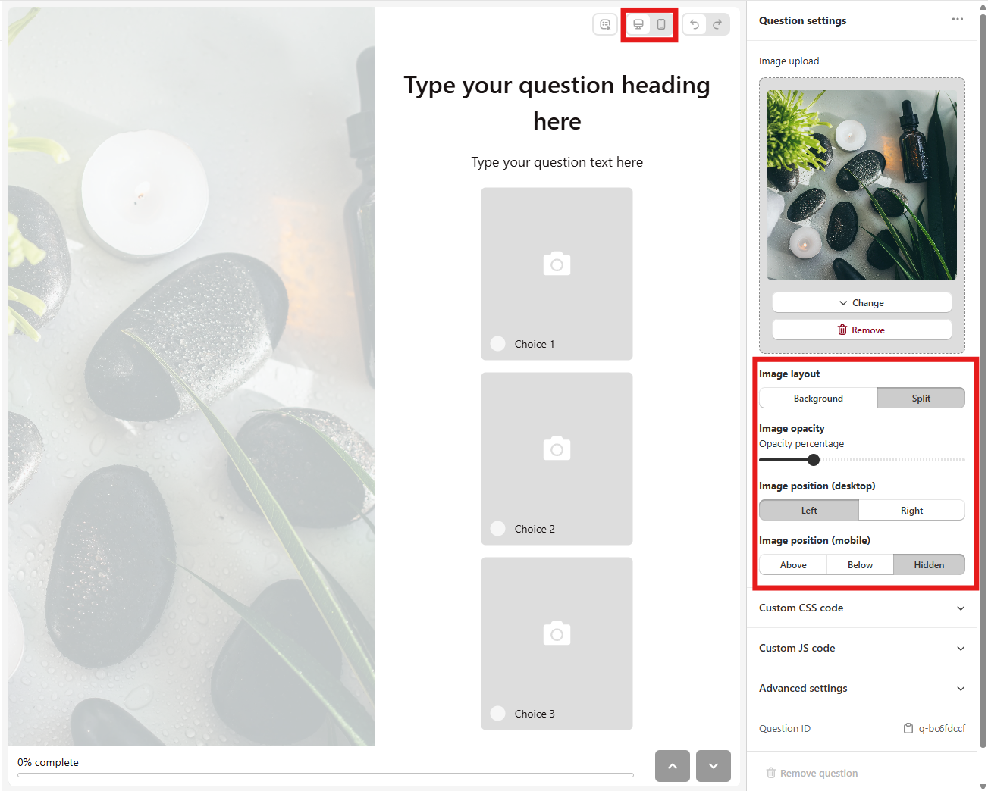Click the Choice 1 label text
The height and width of the screenshot is (791, 988).
pos(535,343)
